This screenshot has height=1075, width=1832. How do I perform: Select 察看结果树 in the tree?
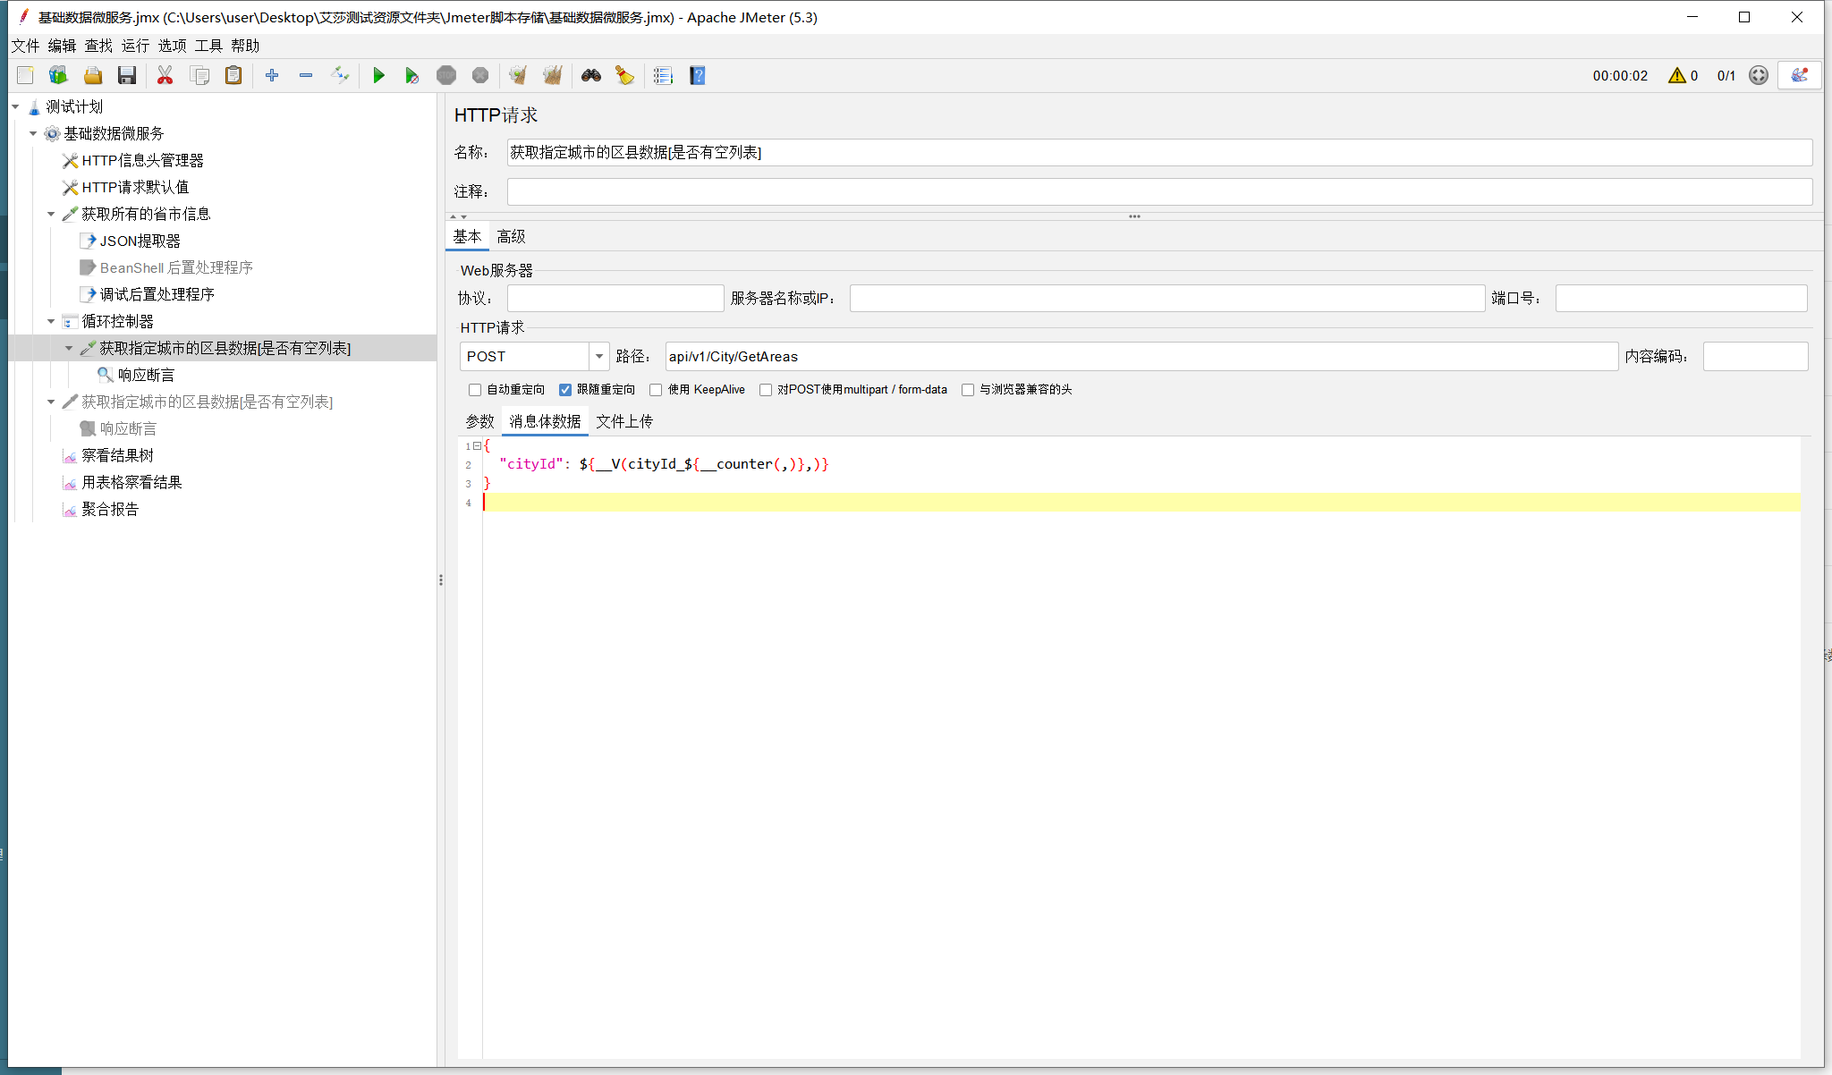[117, 455]
